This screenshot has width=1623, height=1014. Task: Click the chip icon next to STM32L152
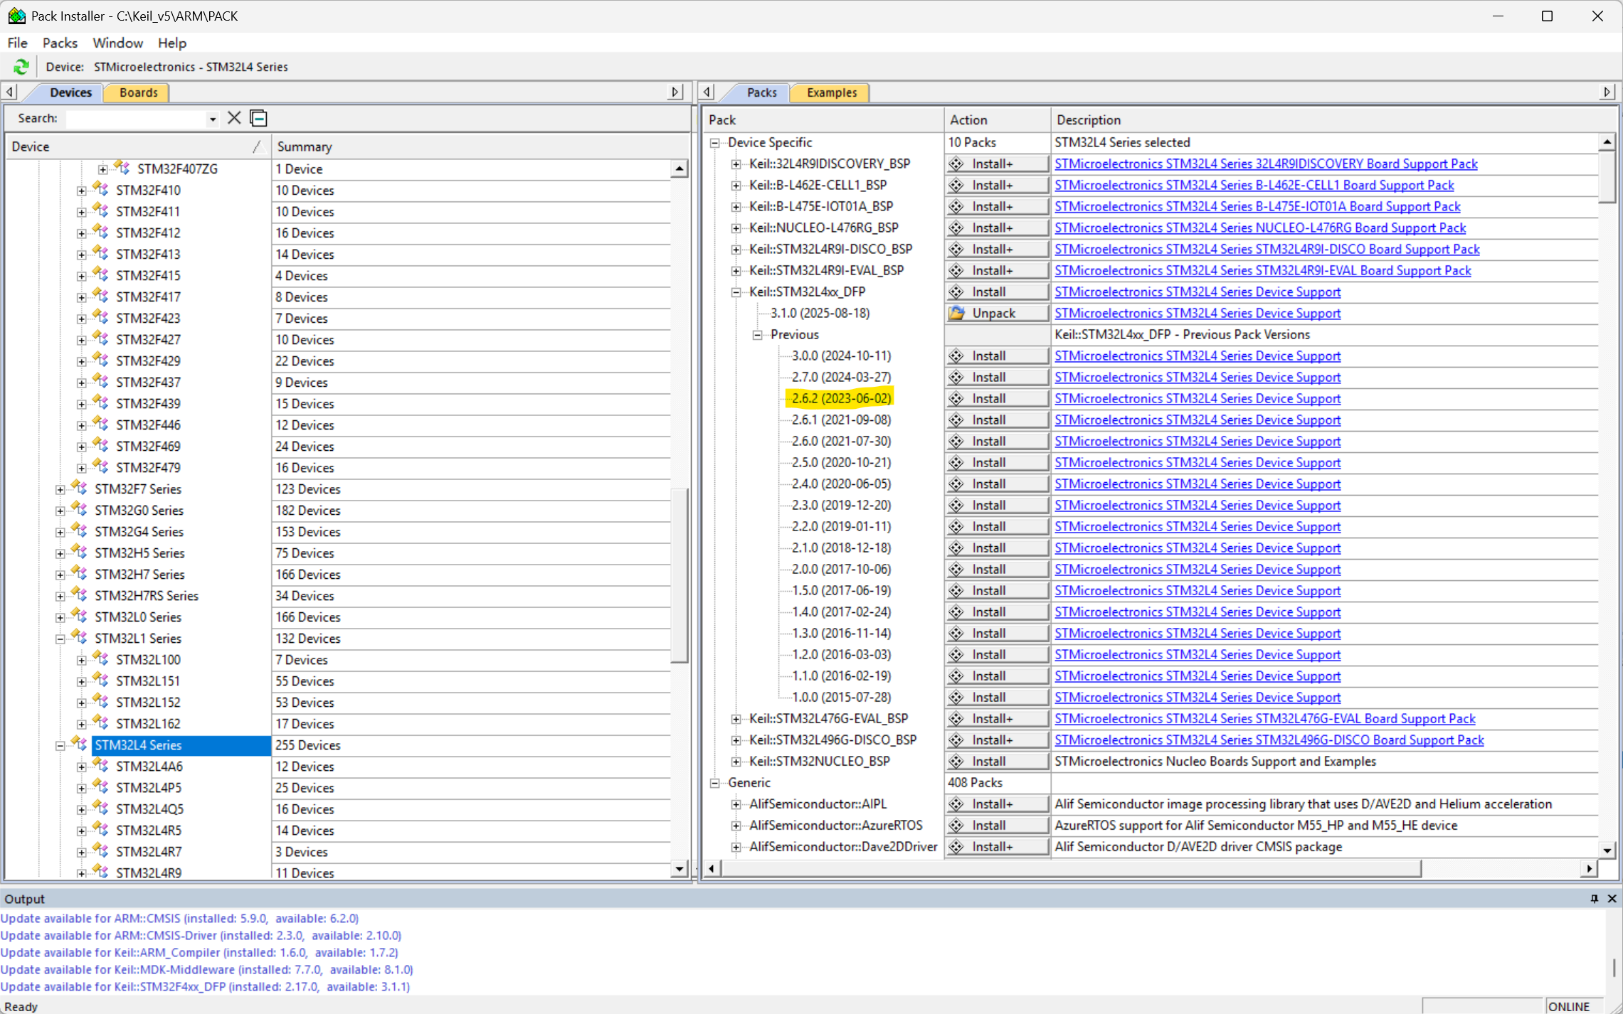point(101,701)
